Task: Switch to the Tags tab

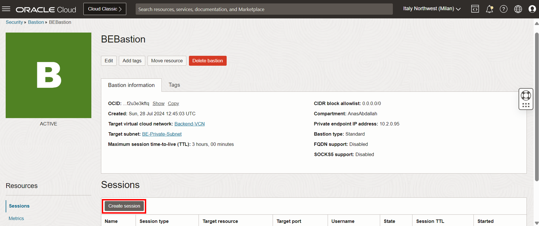Action: [x=174, y=85]
